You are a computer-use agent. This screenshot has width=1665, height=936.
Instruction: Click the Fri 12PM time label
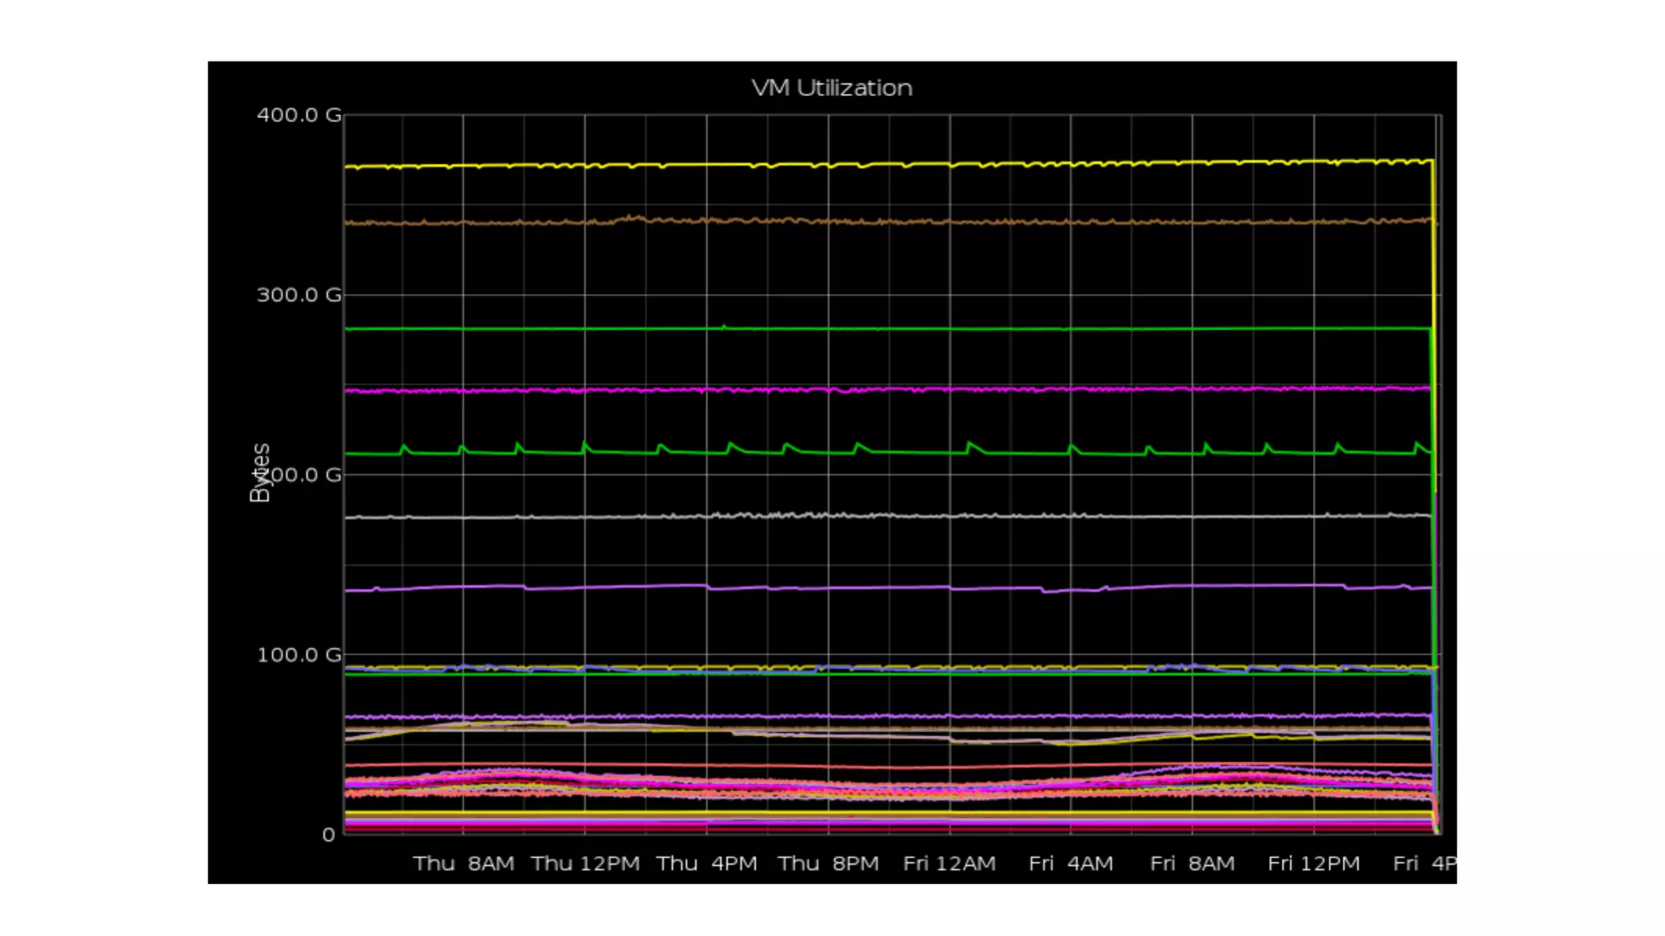(x=1314, y=864)
